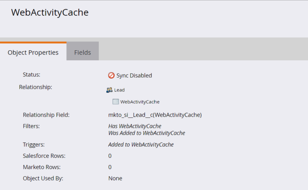Click the WebActivityCache table grid icon

click(x=115, y=102)
